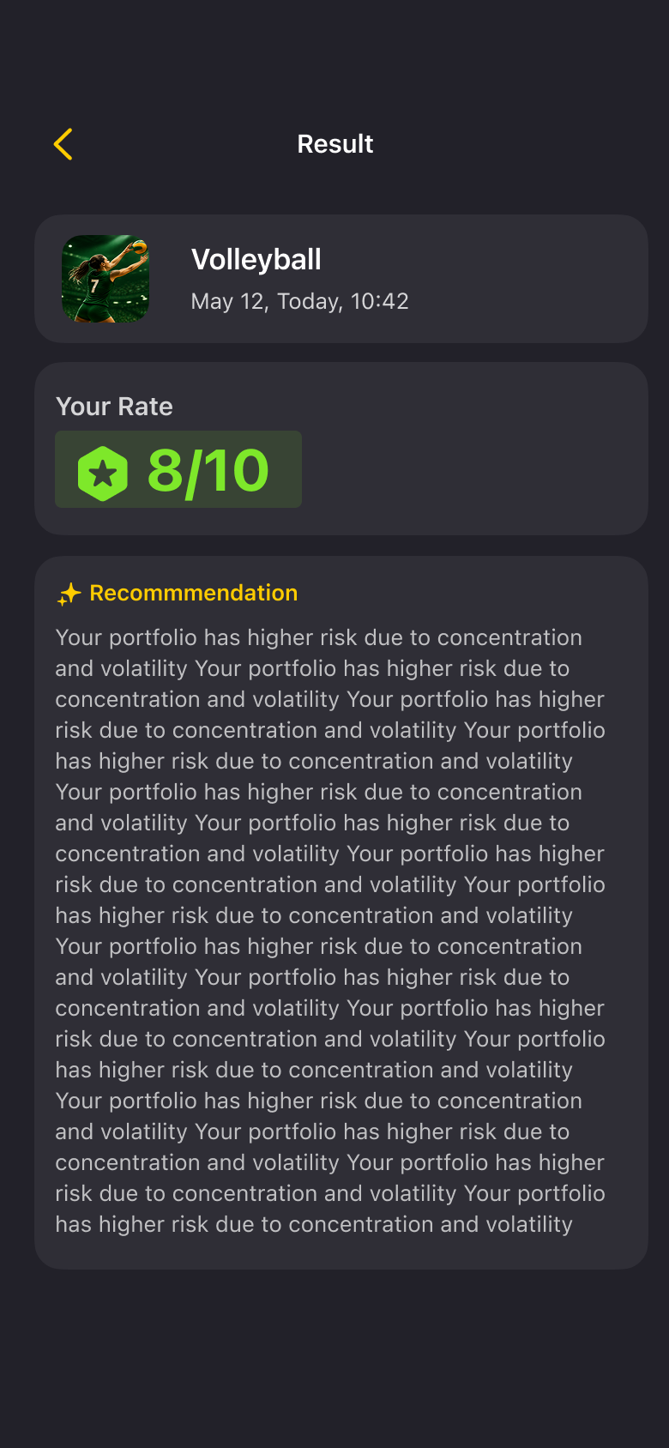Viewport: 669px width, 1448px height.
Task: Tap the first line of the recommendation paragraph
Action: [319, 637]
